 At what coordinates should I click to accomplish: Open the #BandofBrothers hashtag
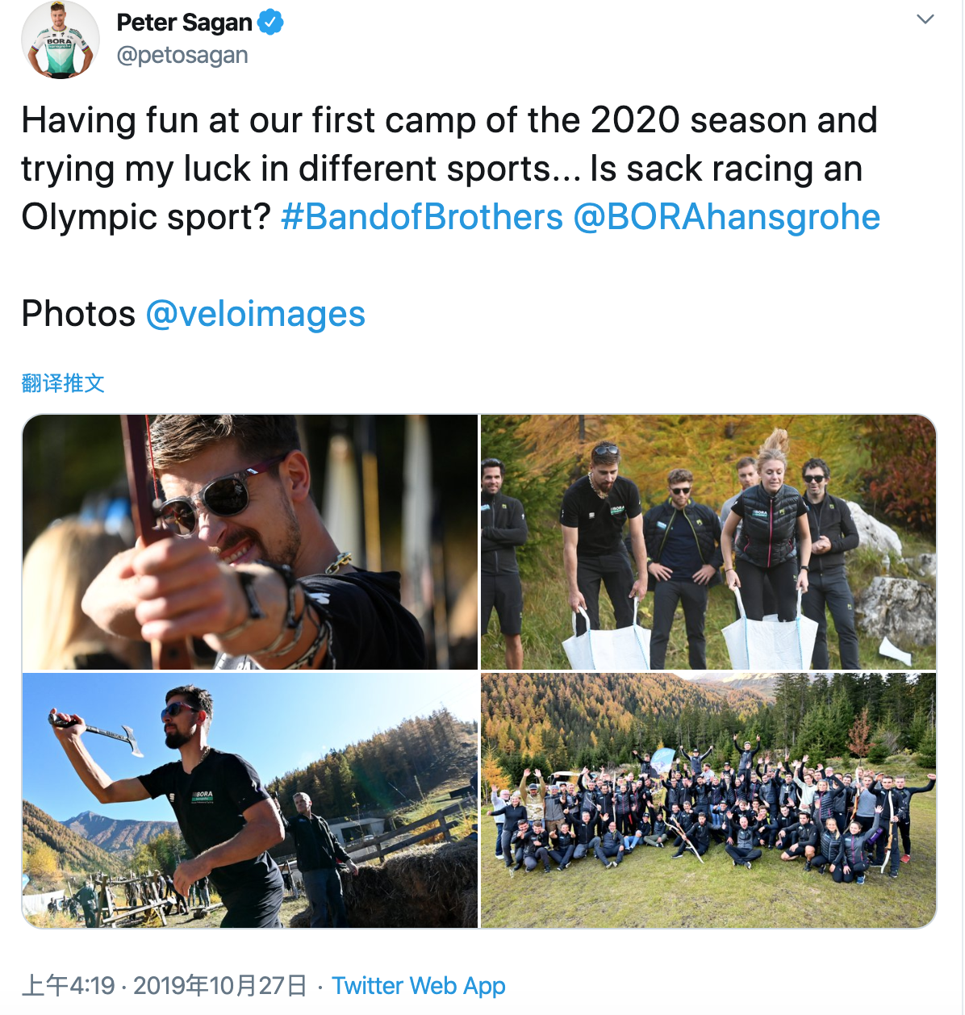(x=422, y=217)
